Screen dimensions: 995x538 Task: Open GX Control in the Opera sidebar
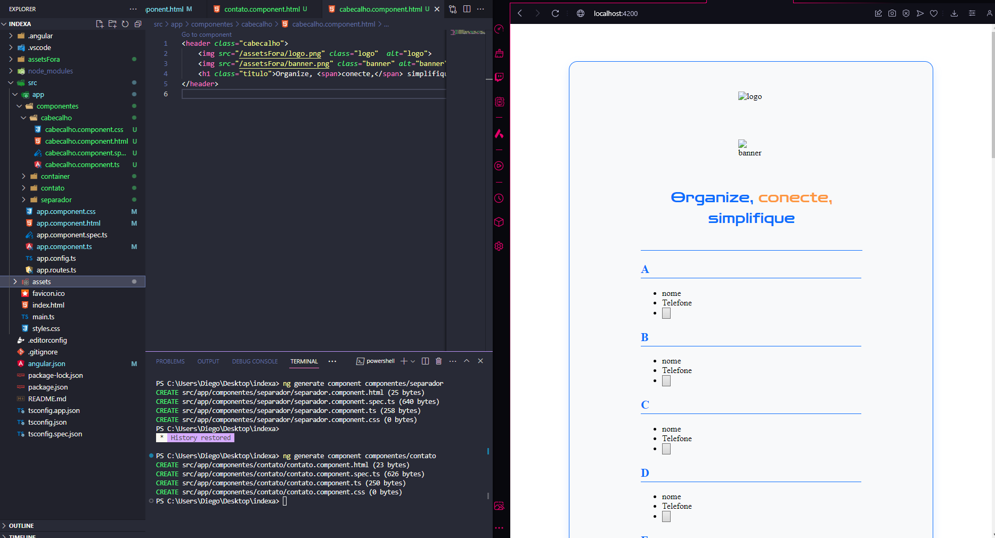pyautogui.click(x=499, y=29)
